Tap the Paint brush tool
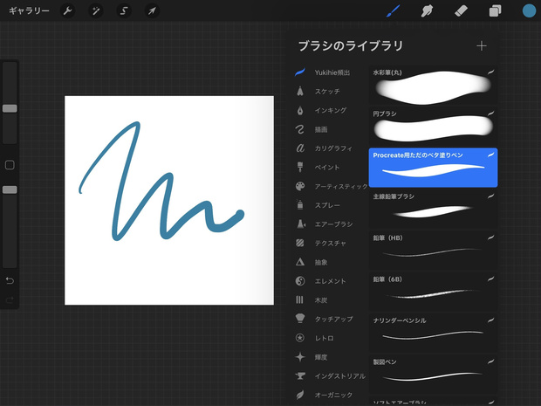The image size is (541, 406). (x=393, y=11)
